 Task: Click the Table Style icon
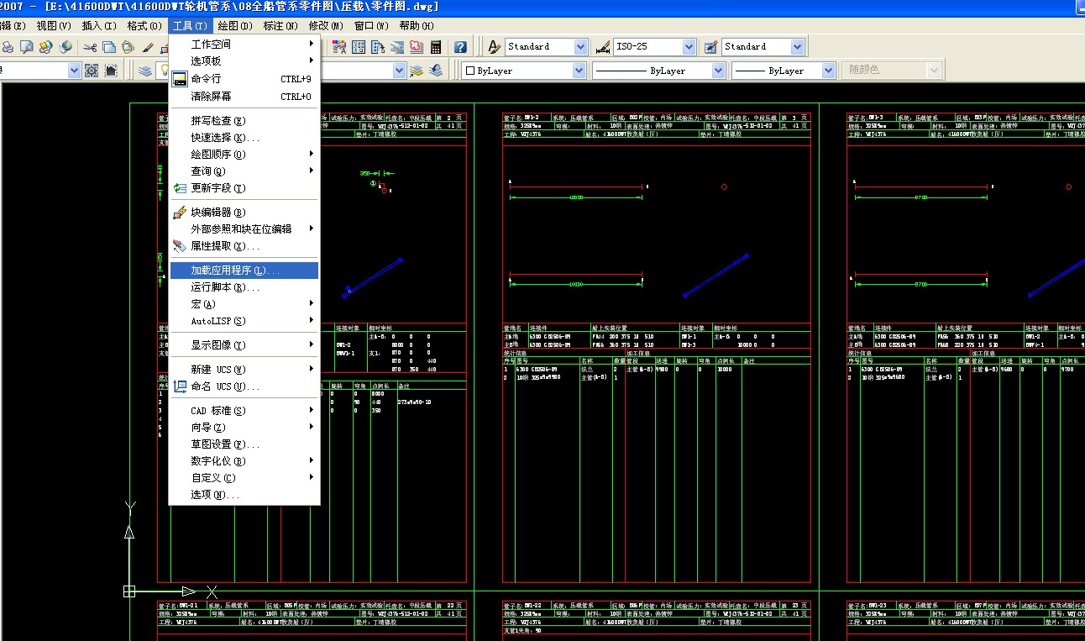[x=710, y=47]
